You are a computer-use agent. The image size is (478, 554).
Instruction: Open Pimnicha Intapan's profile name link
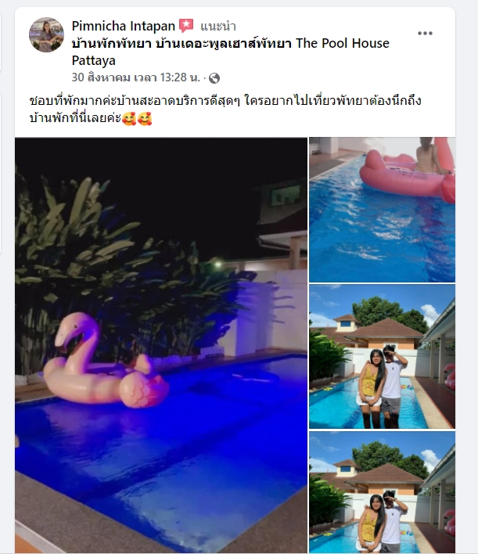pyautogui.click(x=124, y=26)
